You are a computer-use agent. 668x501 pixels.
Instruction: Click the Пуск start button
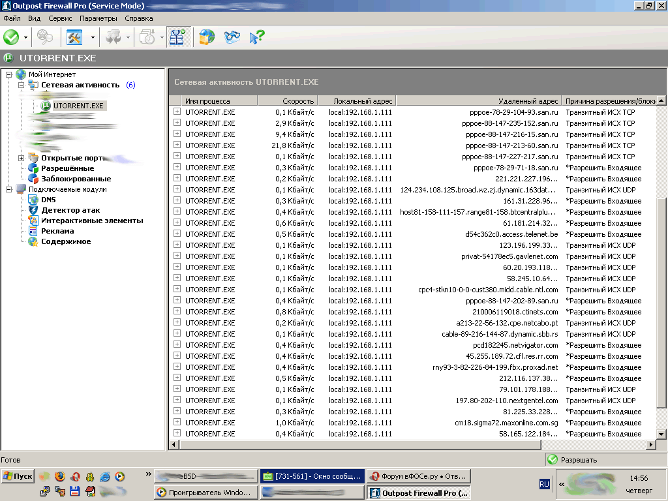click(x=18, y=476)
